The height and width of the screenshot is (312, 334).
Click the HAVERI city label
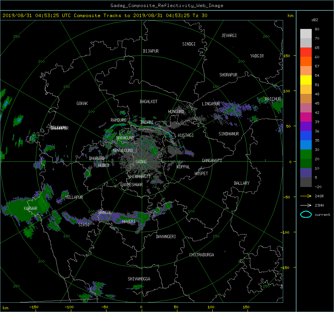point(129,221)
